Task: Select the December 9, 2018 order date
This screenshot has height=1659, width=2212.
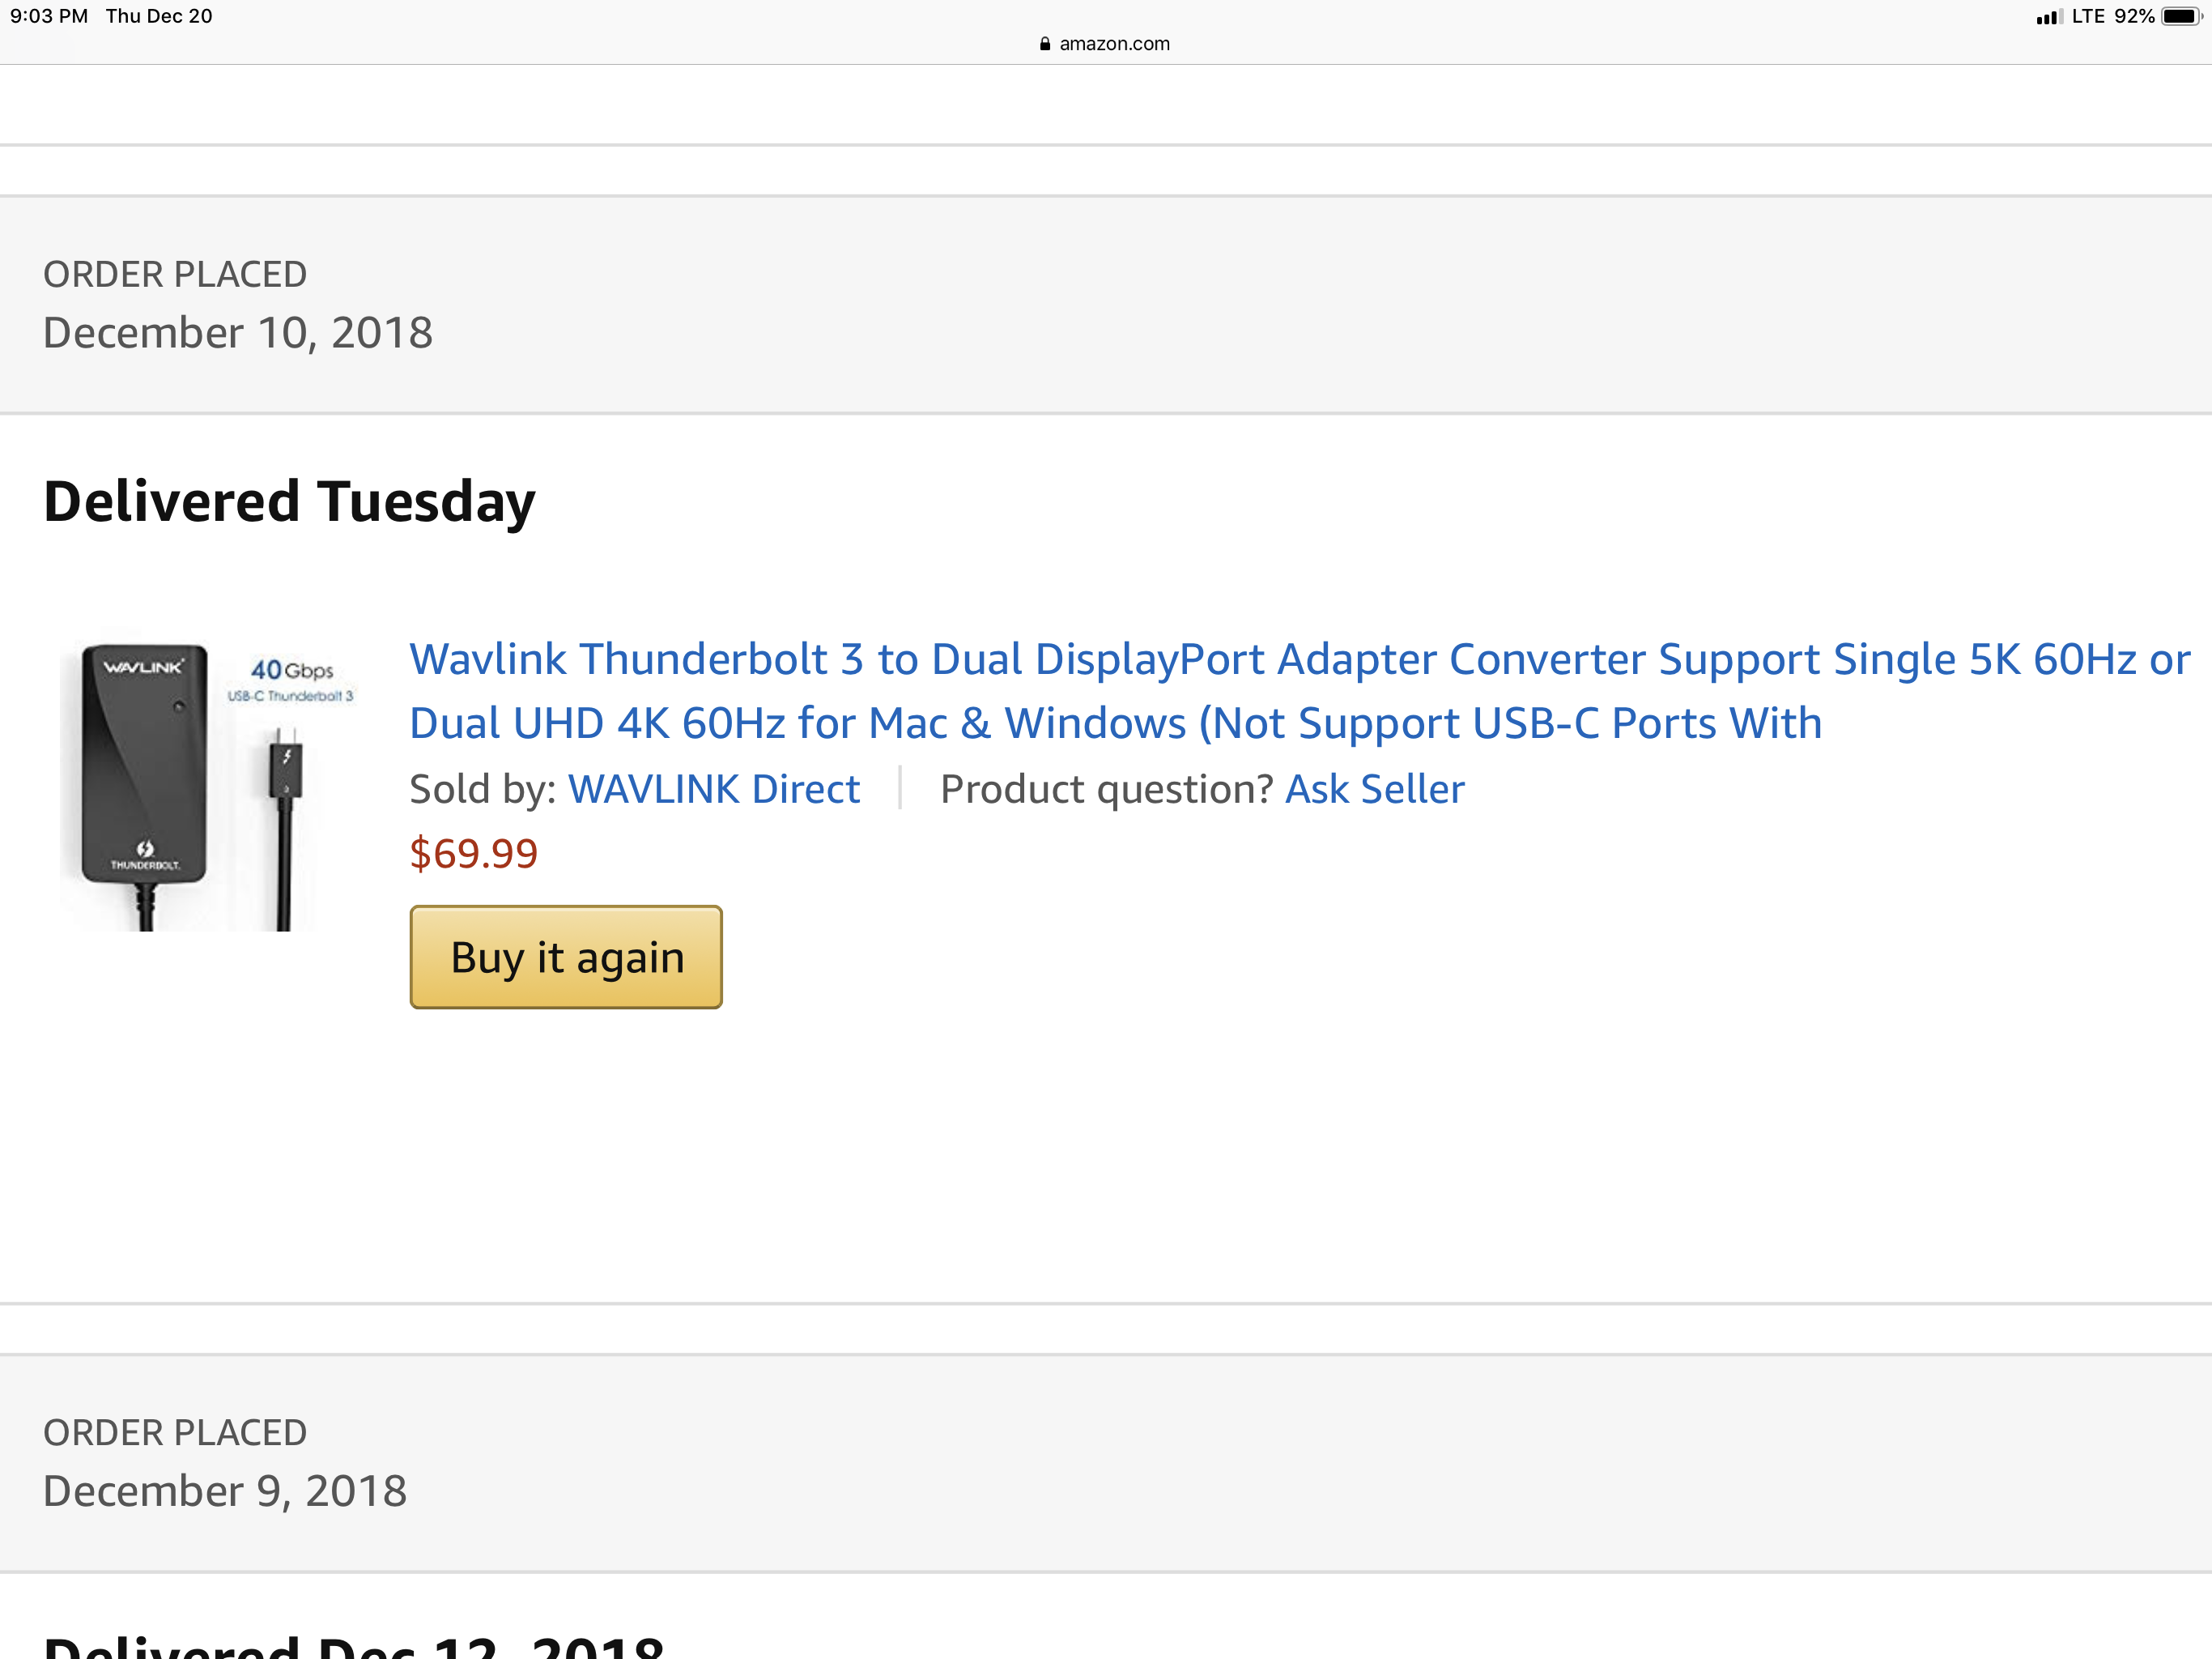Action: 225,1491
